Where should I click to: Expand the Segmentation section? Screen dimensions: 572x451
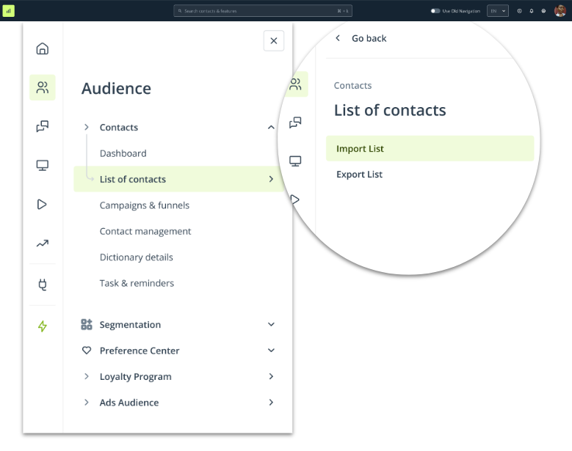click(271, 325)
